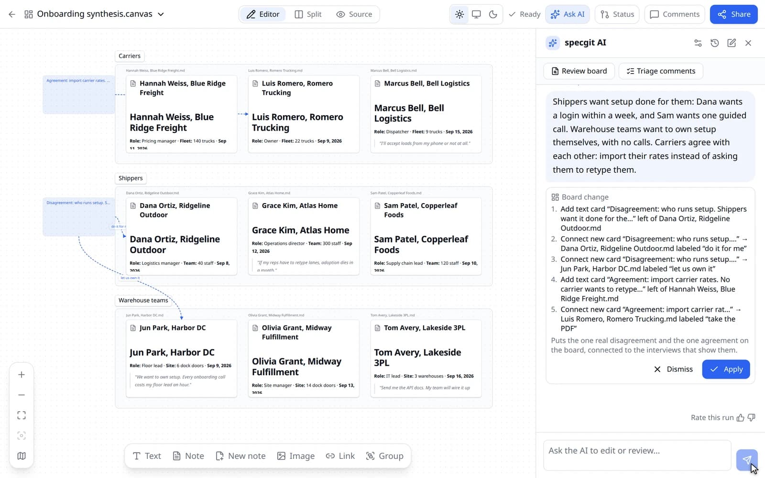This screenshot has width=765, height=478.
Task: Rate this run thumbs up
Action: point(740,418)
